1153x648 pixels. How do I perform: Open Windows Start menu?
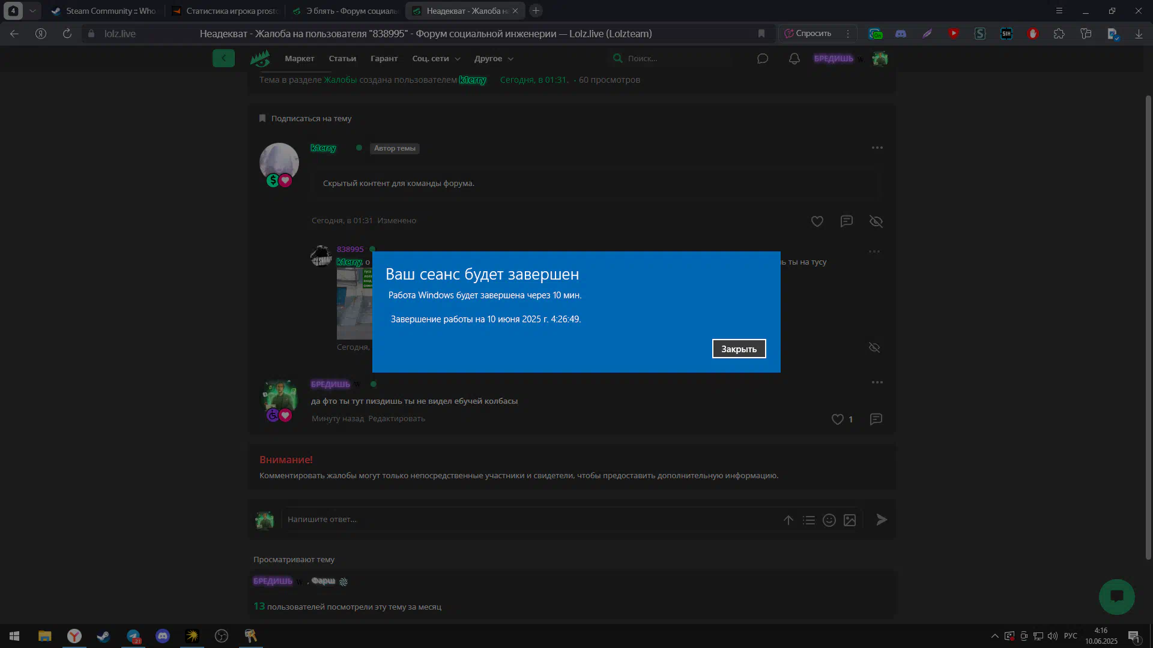[x=14, y=636]
